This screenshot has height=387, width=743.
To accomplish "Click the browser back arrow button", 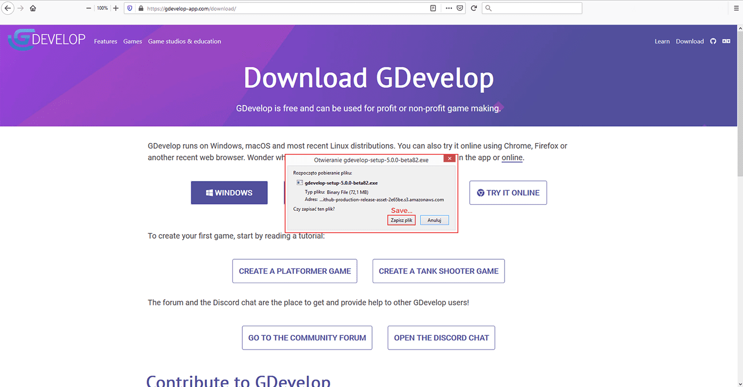I will coord(8,8).
